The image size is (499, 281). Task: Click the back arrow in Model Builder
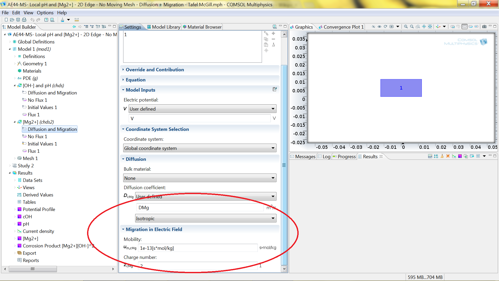[74, 27]
